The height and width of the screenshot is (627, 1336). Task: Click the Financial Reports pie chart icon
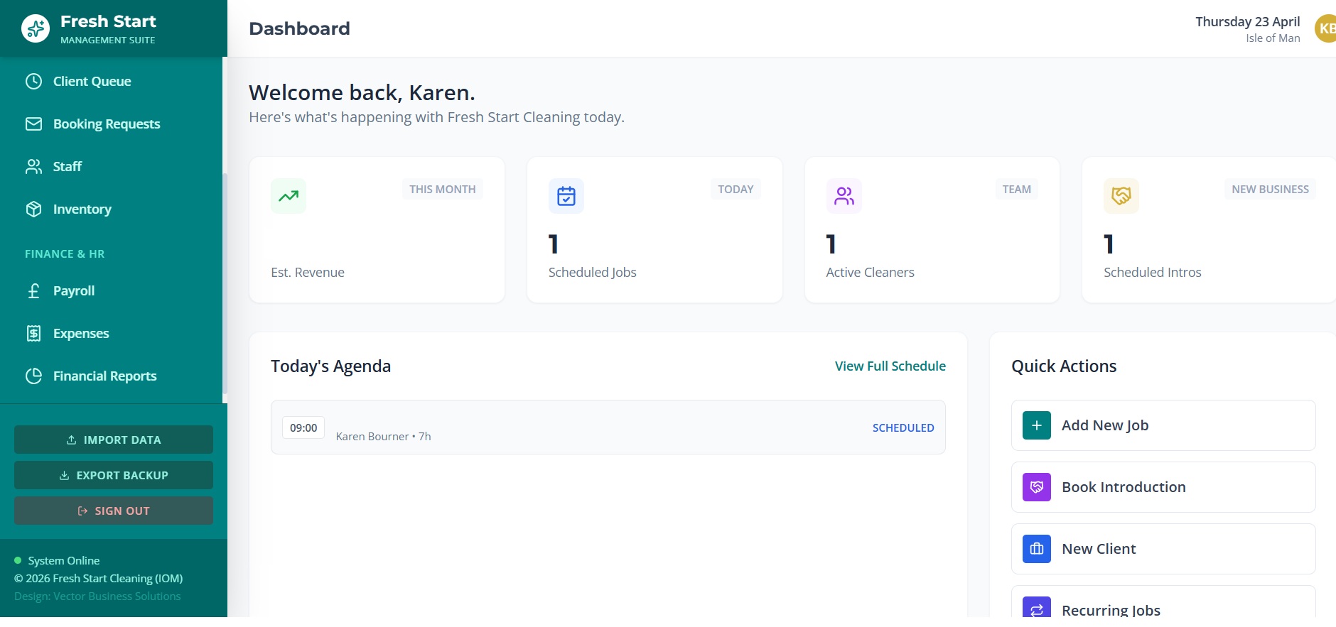tap(33, 376)
